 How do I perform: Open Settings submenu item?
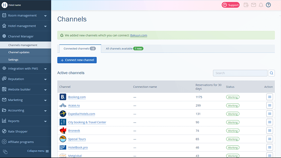(x=25, y=60)
